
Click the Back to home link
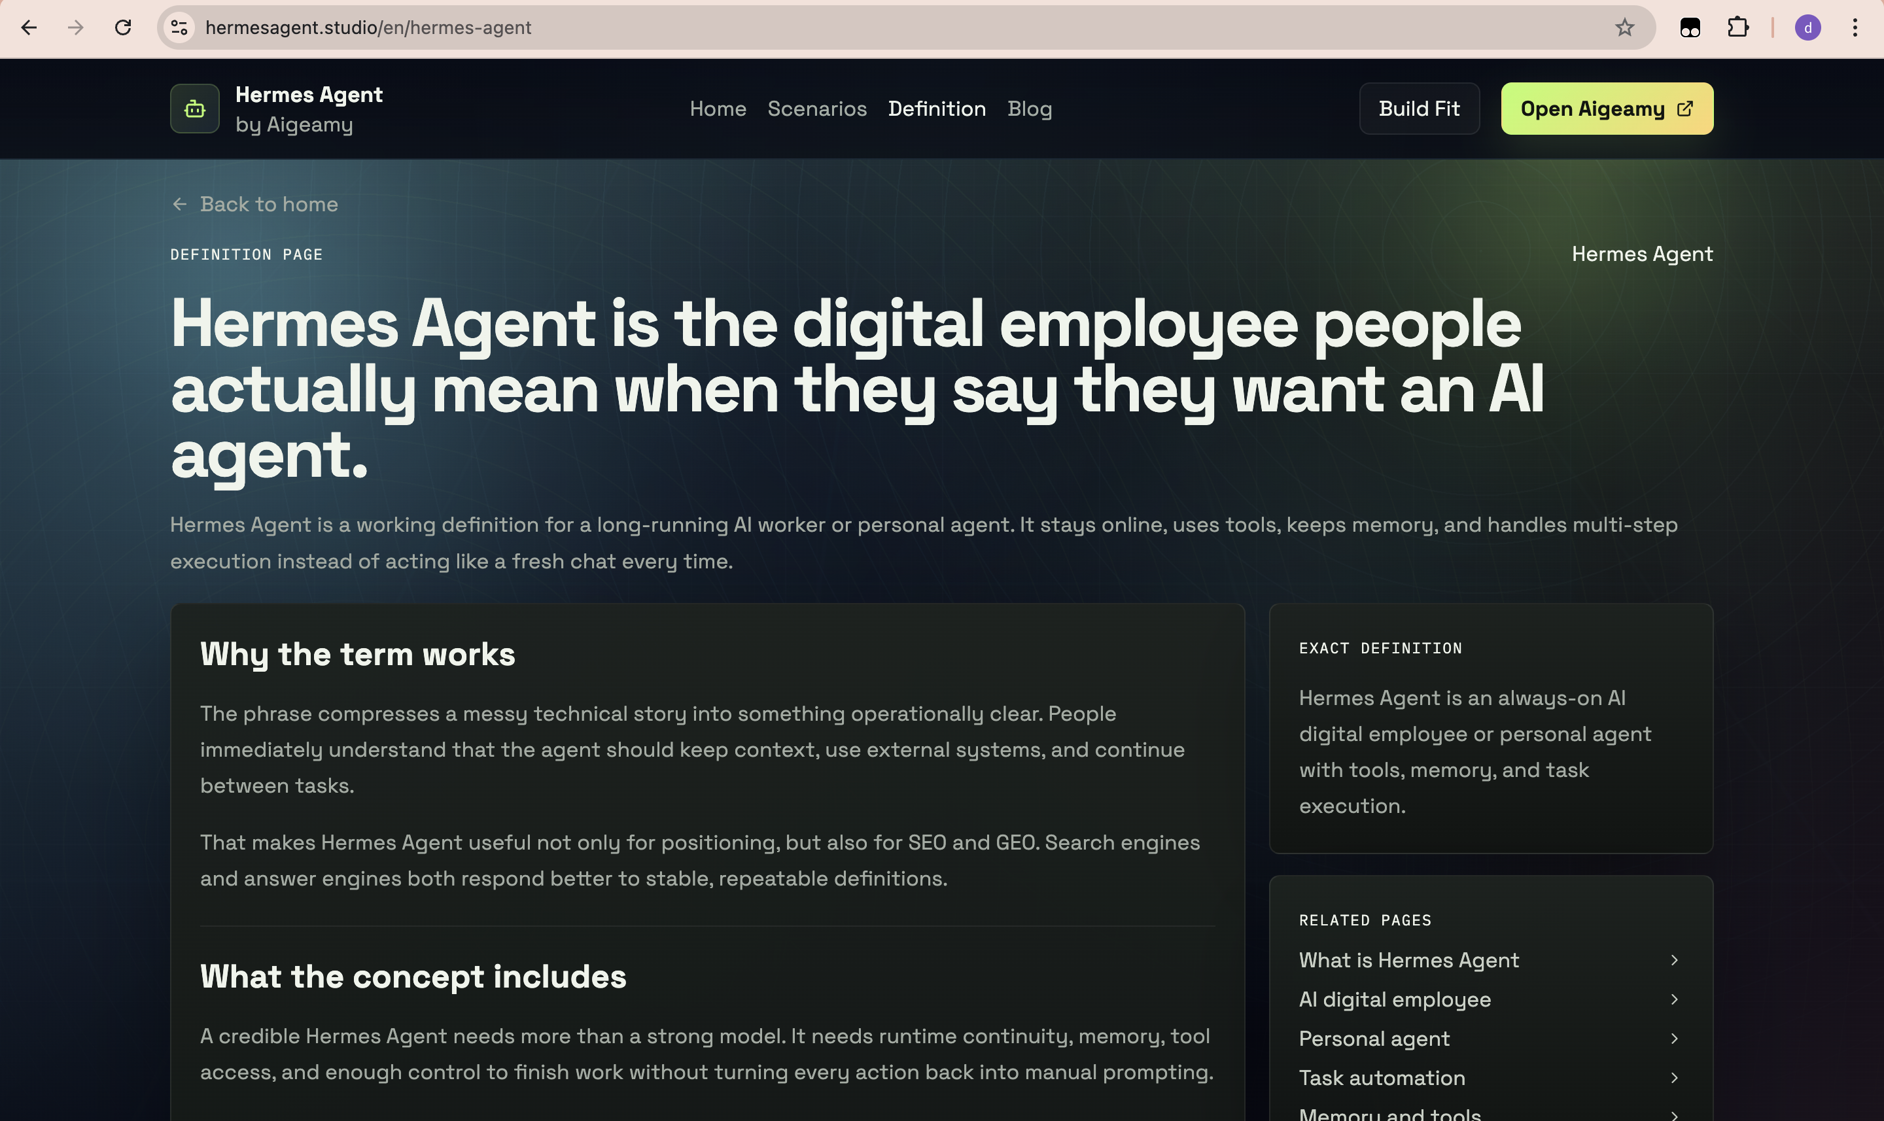[254, 204]
